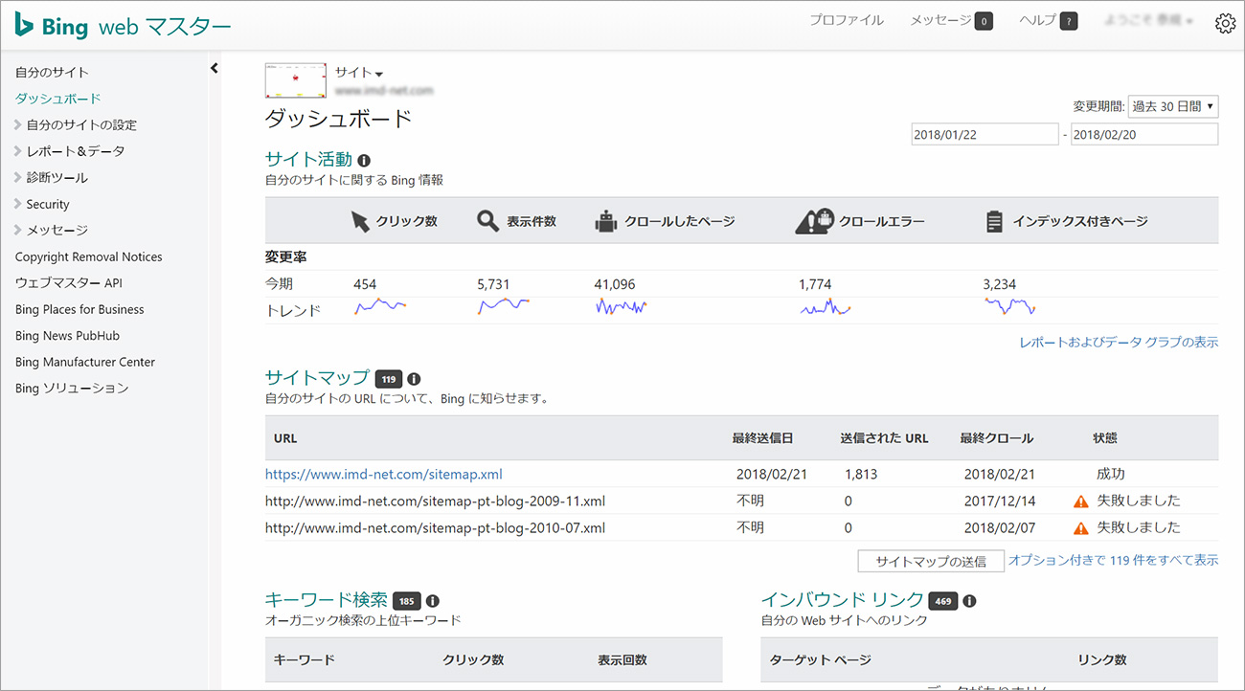Expand Security in sidebar
Image resolution: width=1245 pixels, height=691 pixels.
41,204
